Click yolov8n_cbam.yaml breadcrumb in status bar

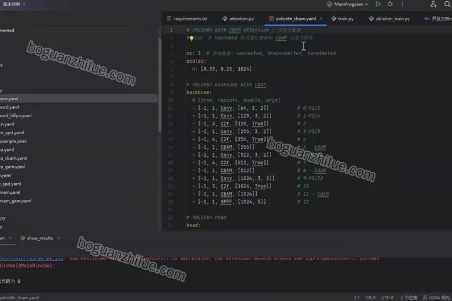tap(19, 297)
